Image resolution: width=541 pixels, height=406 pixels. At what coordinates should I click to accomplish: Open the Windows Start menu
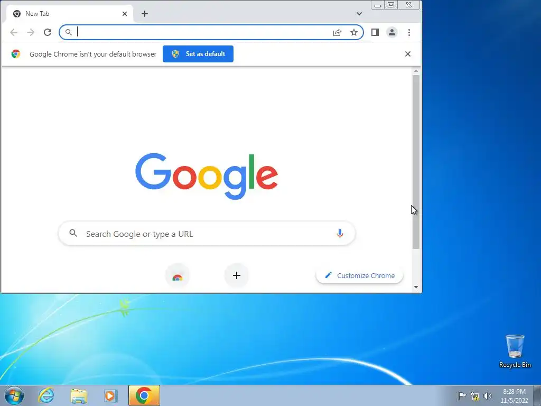(14, 395)
